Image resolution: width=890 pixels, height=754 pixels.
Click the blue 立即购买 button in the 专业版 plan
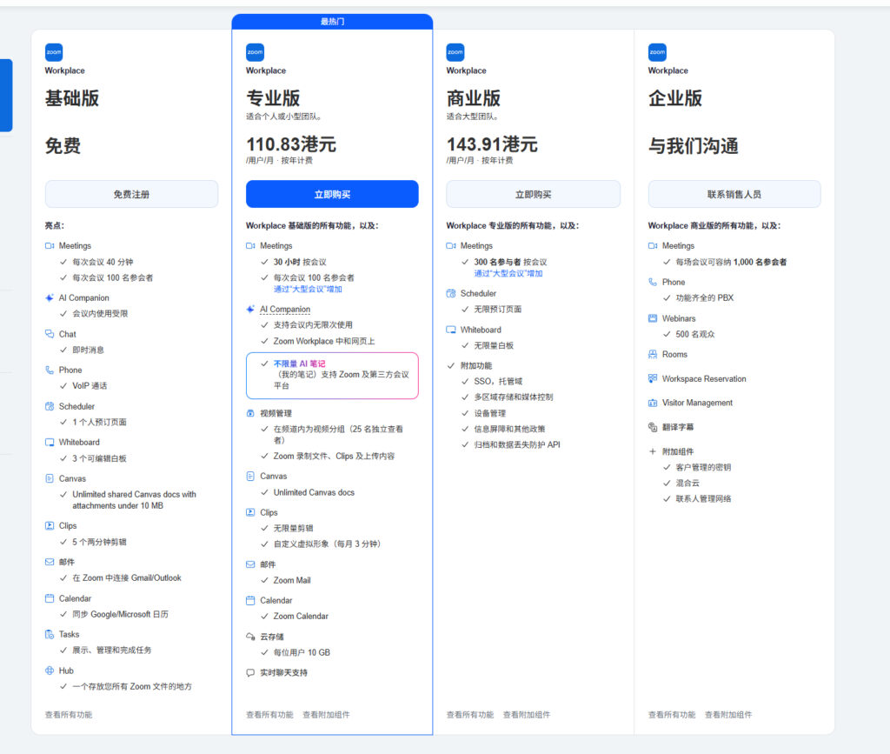(332, 194)
